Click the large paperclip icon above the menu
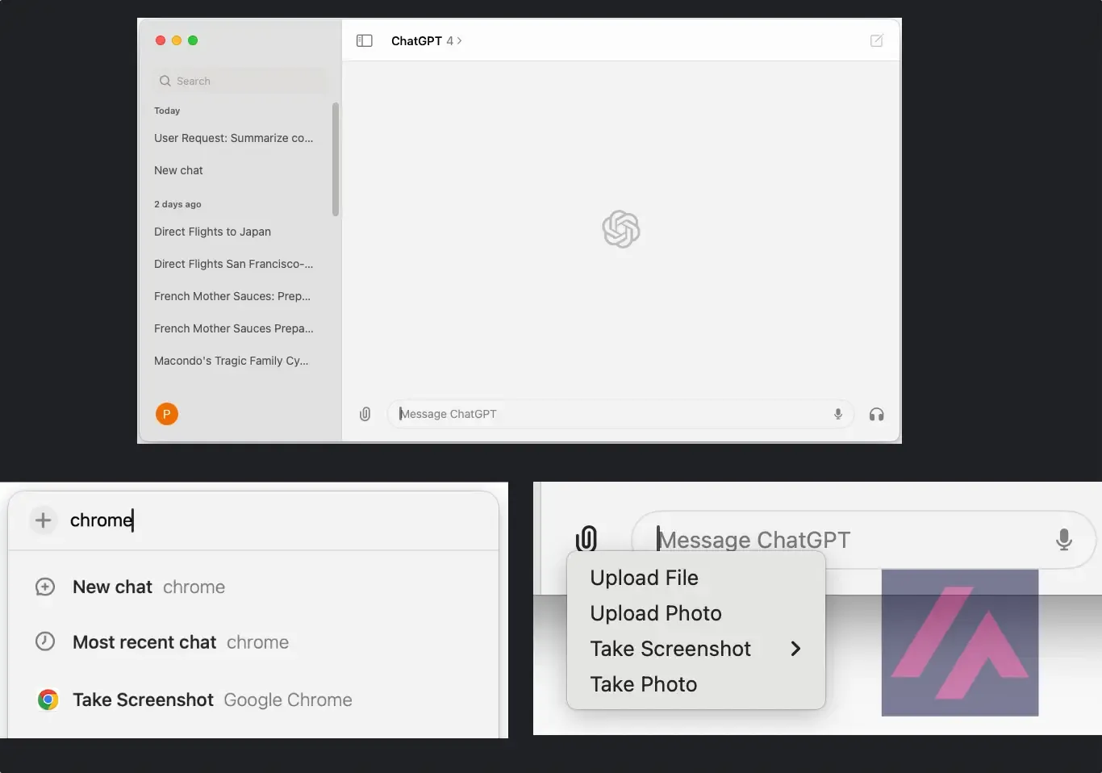Viewport: 1102px width, 773px height. click(x=586, y=538)
